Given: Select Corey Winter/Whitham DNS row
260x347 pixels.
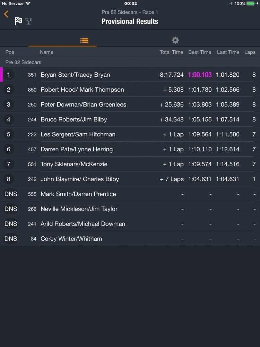Looking at the screenshot, I should click(71, 239).
